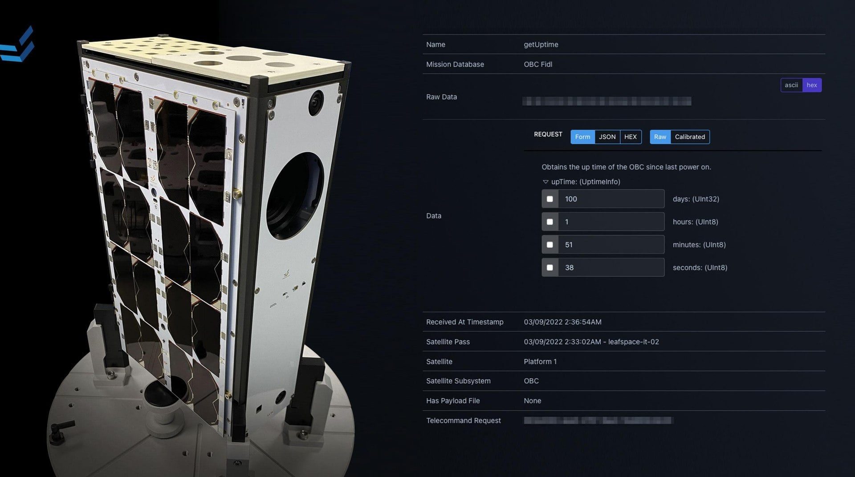The width and height of the screenshot is (855, 477).
Task: Click the blurred Raw Data value
Action: click(607, 101)
